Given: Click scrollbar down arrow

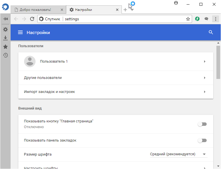Looking at the screenshot, I should (x=218, y=166).
